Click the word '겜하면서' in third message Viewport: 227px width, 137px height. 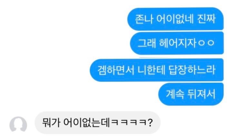116,70
